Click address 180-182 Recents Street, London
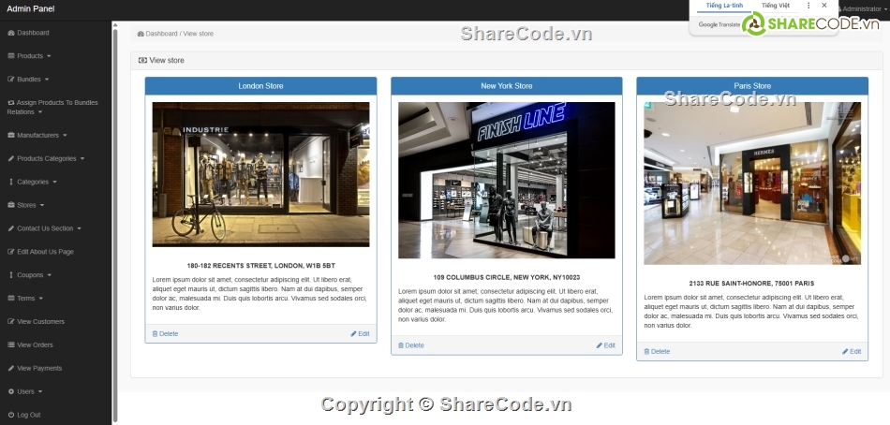 (x=261, y=266)
